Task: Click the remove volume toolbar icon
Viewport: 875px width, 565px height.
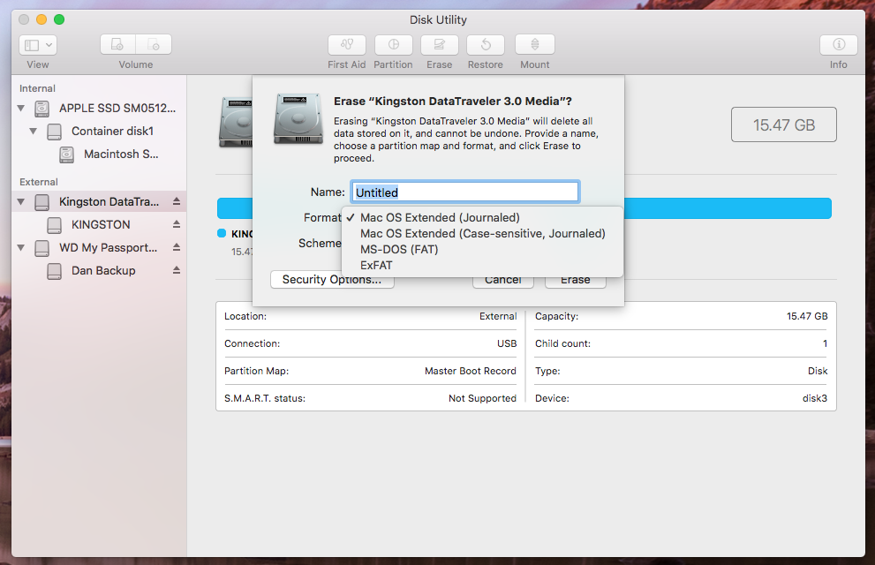Action: [x=154, y=45]
